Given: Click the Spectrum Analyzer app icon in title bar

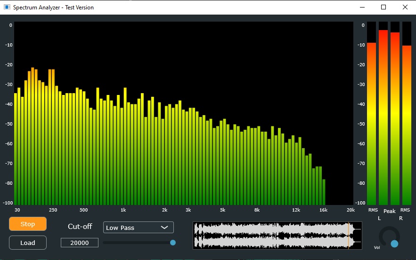Looking at the screenshot, I should [7, 7].
